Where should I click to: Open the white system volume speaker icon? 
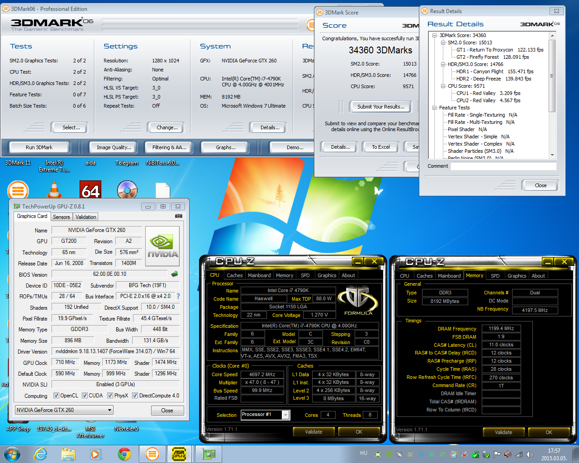(530, 454)
